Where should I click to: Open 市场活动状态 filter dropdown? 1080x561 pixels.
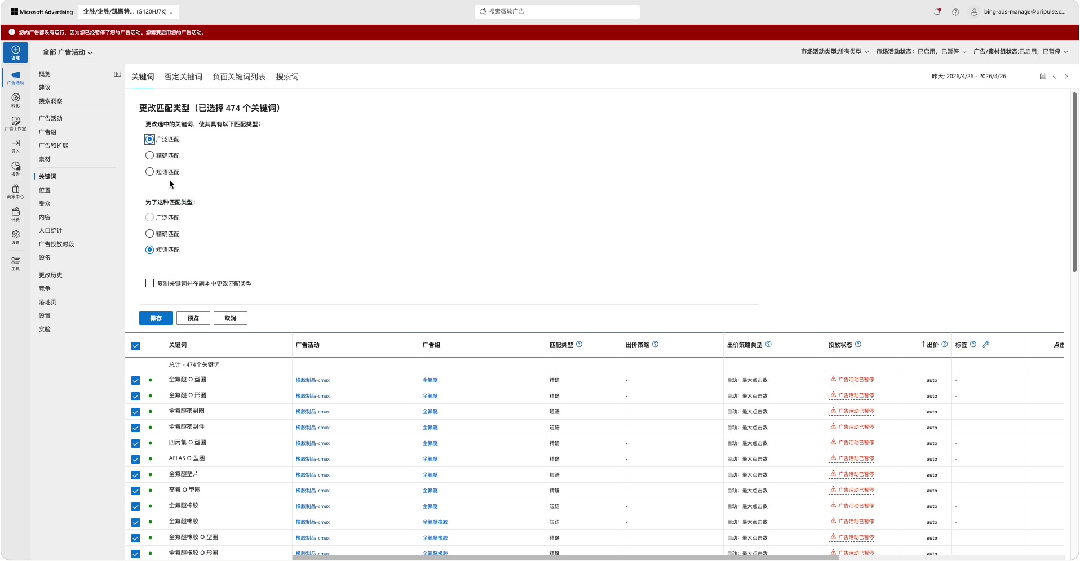click(921, 51)
